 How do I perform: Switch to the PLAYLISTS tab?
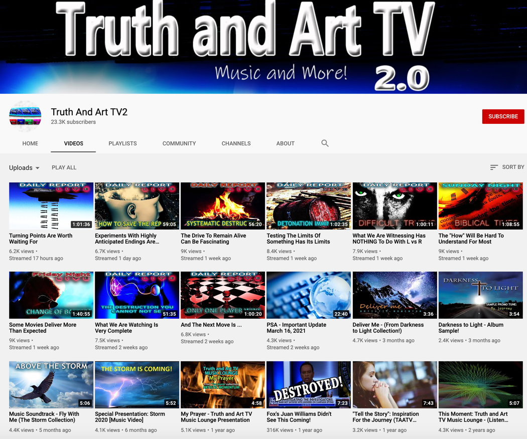click(x=122, y=143)
